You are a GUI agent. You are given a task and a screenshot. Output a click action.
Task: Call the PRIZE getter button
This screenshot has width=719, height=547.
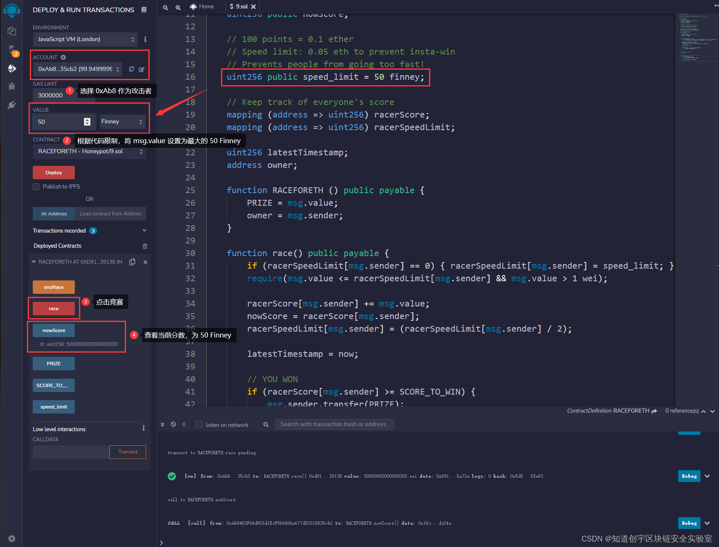[x=54, y=364]
